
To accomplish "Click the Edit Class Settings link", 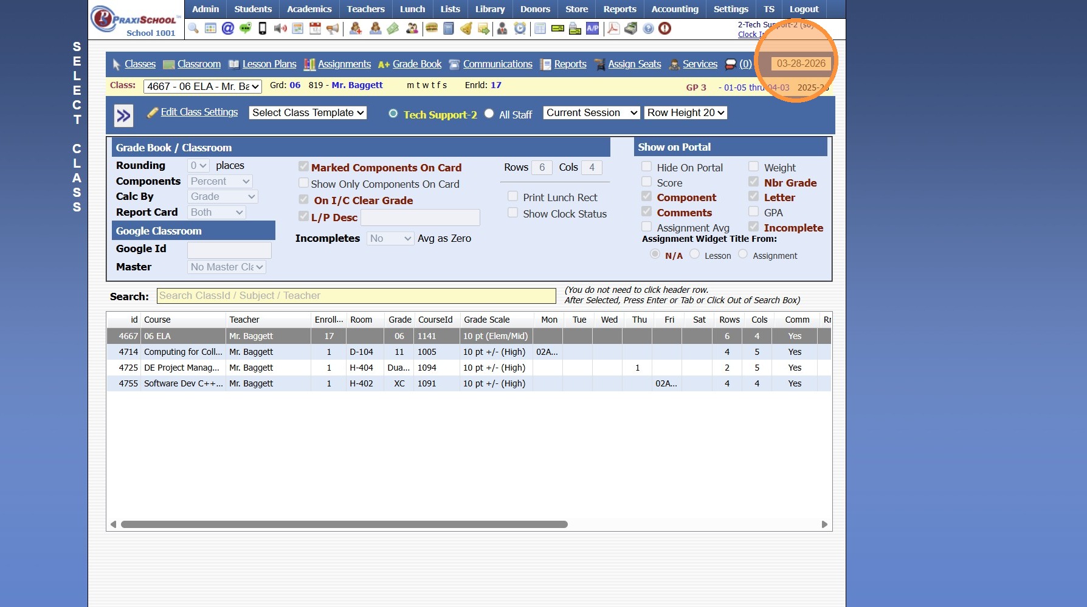I will (199, 112).
